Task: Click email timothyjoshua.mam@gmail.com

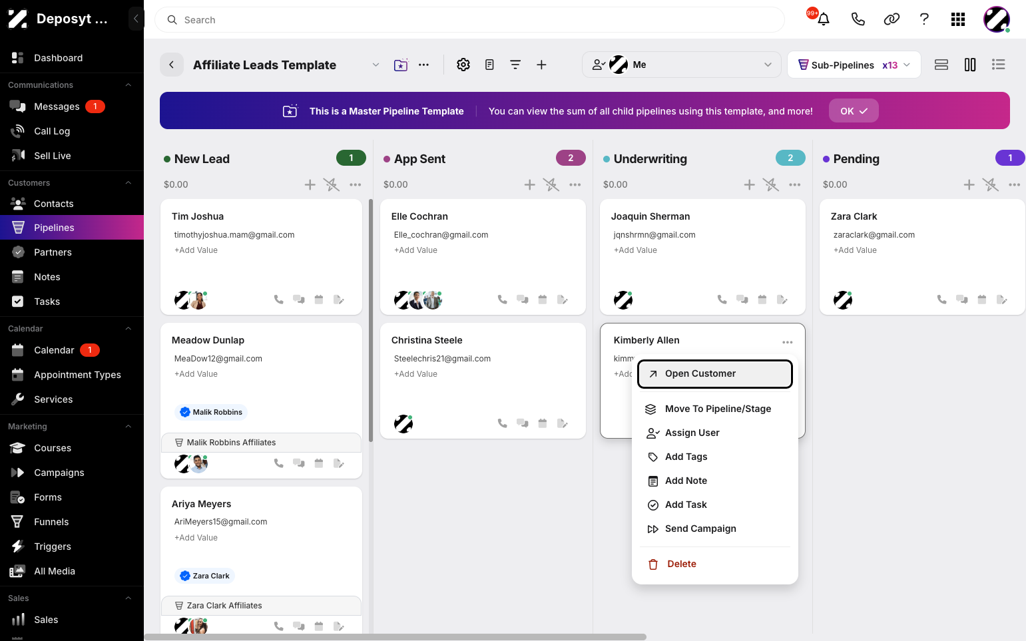Action: click(x=234, y=235)
